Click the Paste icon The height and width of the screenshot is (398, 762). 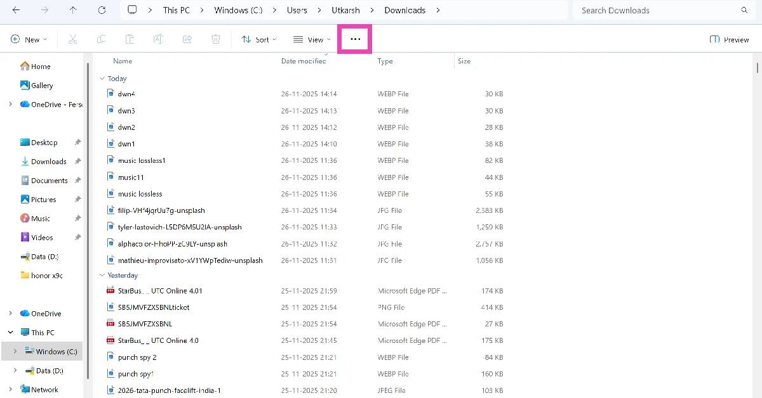click(x=130, y=39)
